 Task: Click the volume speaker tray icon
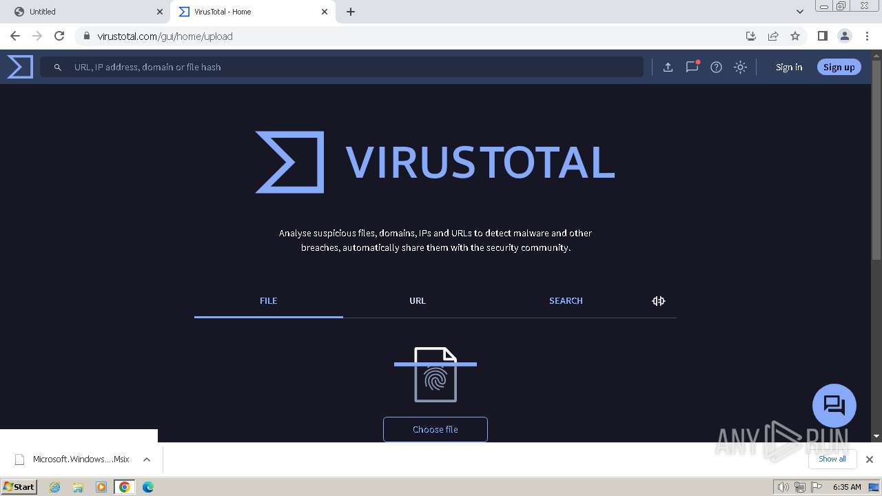783,487
